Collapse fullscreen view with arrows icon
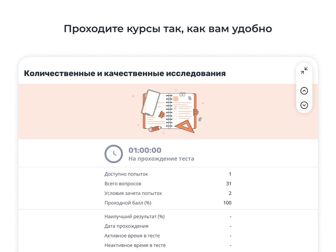336x252 pixels. point(304,71)
